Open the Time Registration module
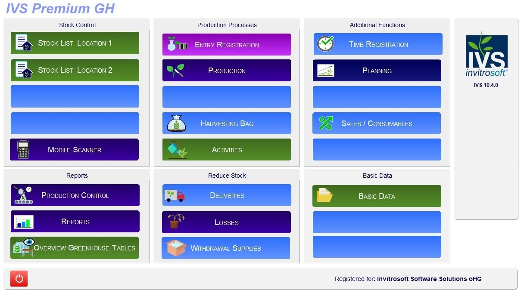This screenshot has width=524, height=290. coord(378,44)
